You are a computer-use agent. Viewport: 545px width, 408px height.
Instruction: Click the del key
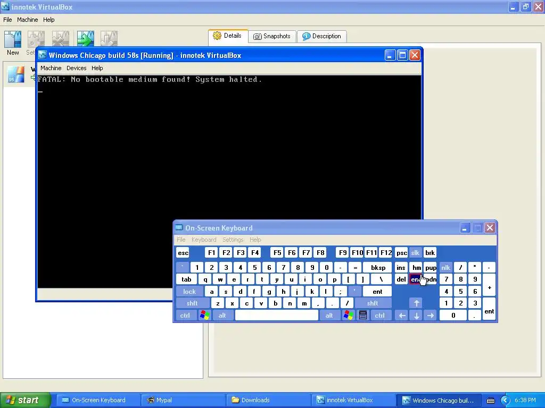coord(401,279)
